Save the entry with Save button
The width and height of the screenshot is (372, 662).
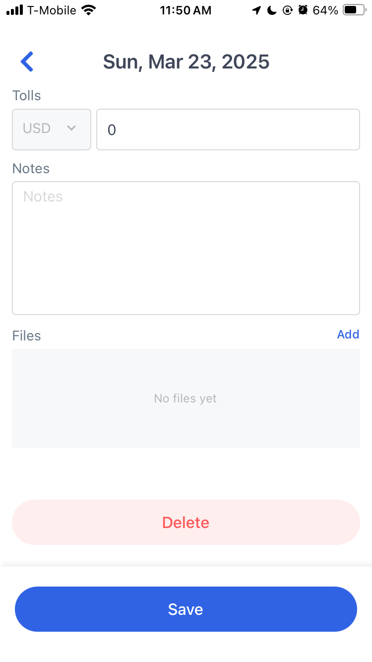[186, 609]
